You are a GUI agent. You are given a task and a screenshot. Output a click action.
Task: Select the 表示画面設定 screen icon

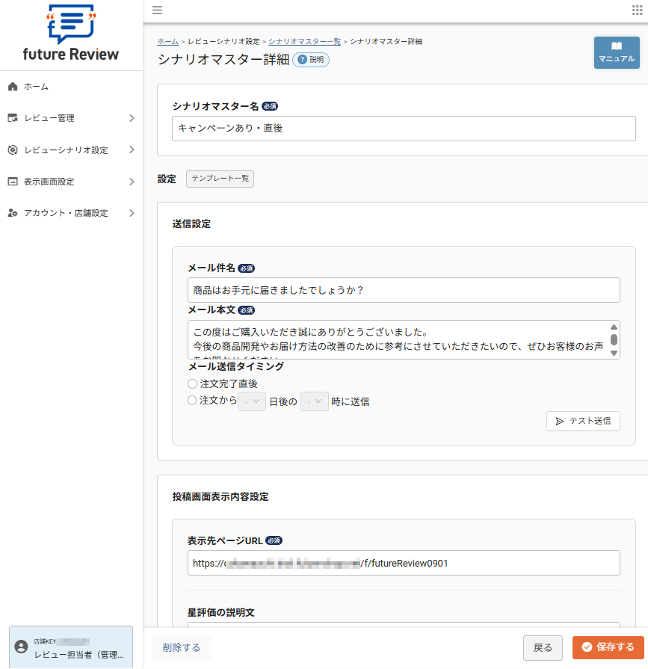13,181
